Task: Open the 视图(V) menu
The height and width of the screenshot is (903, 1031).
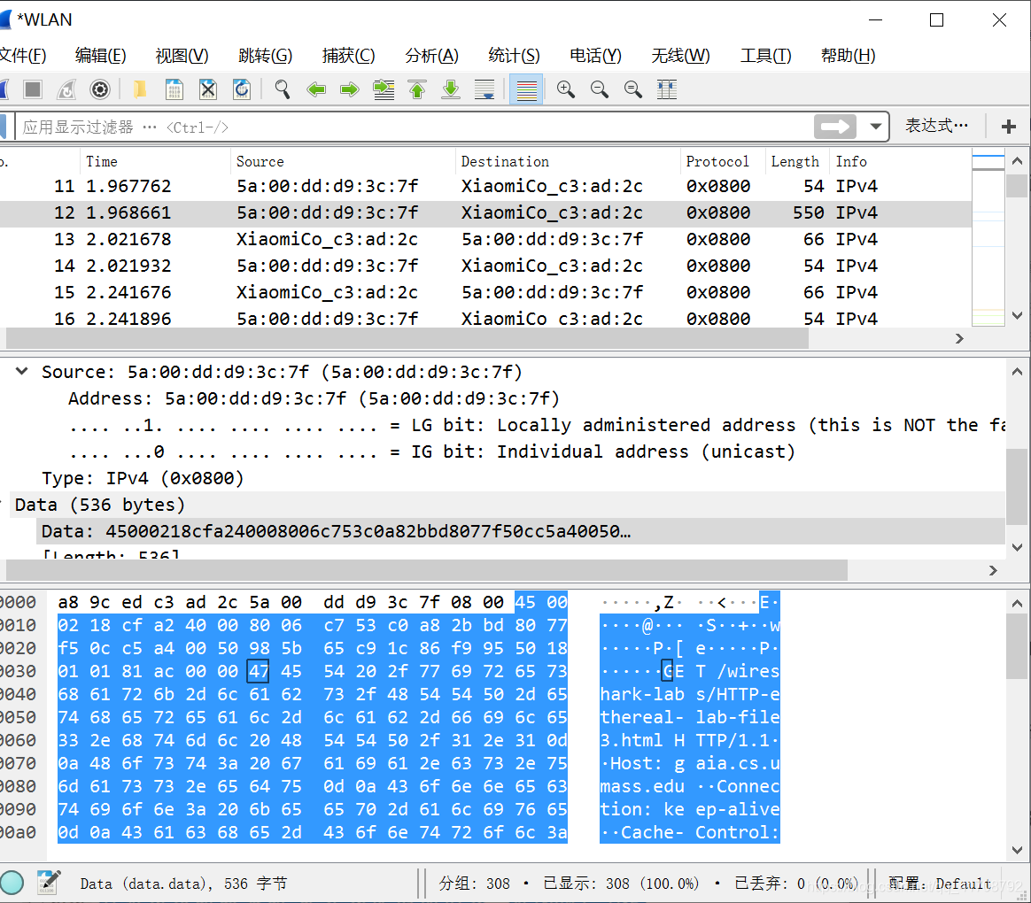Action: [182, 56]
